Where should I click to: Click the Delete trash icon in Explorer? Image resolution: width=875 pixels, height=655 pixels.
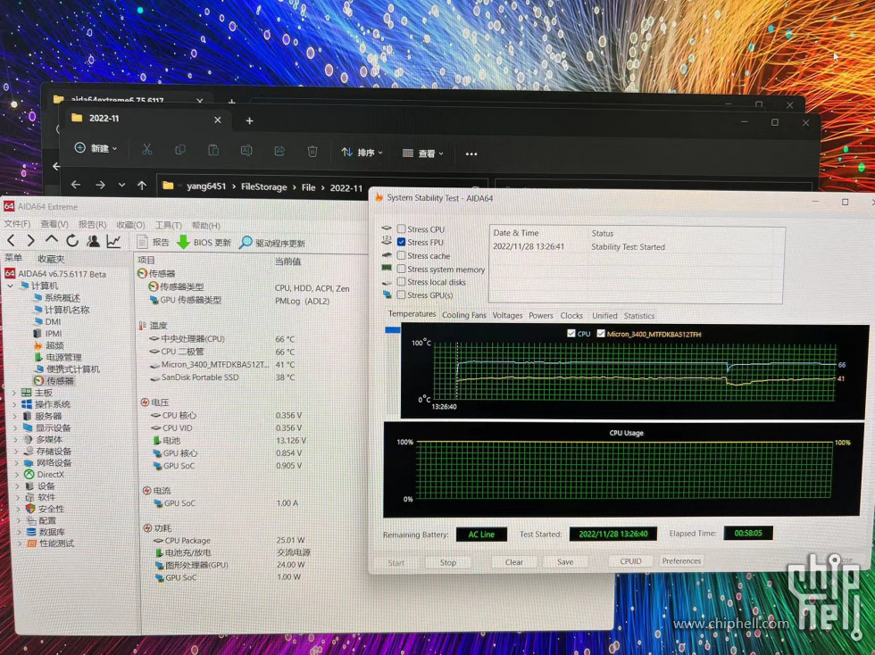(x=312, y=151)
